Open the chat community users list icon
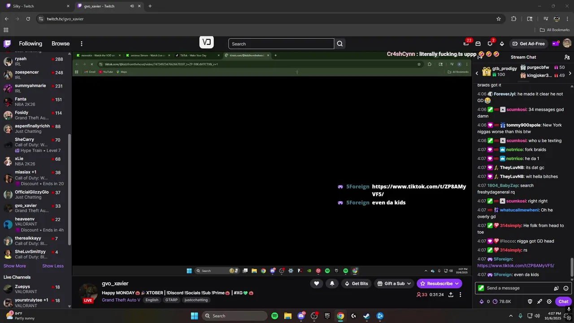 point(567,57)
